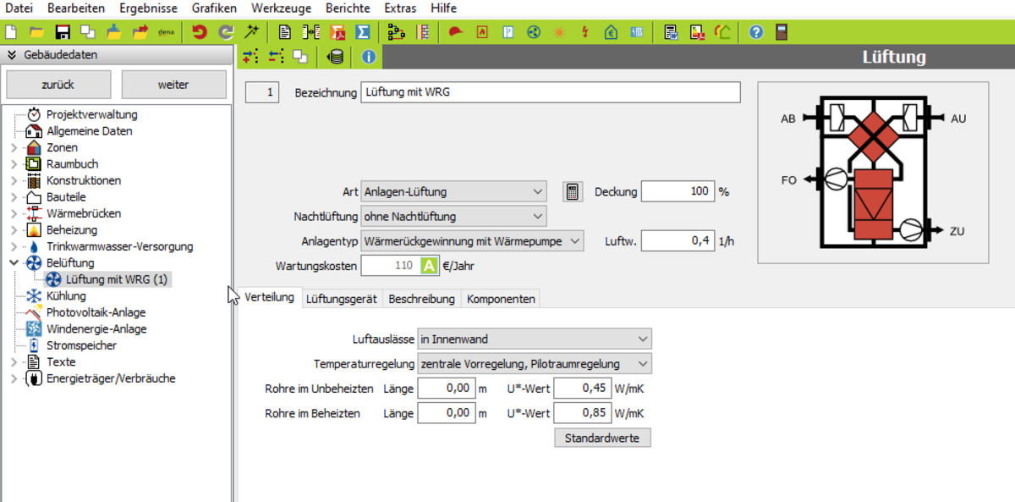
Task: Click into the Bezeichnung text field
Action: point(550,92)
